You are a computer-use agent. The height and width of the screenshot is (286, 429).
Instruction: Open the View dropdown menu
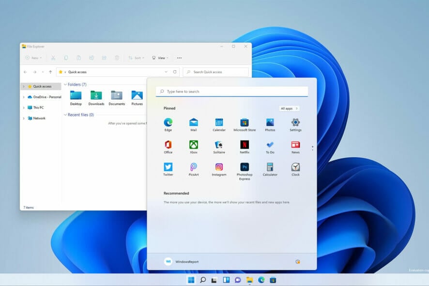point(160,58)
